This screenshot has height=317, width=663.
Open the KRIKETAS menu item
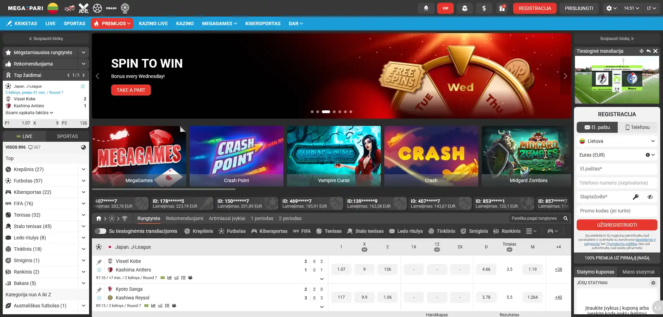22,23
